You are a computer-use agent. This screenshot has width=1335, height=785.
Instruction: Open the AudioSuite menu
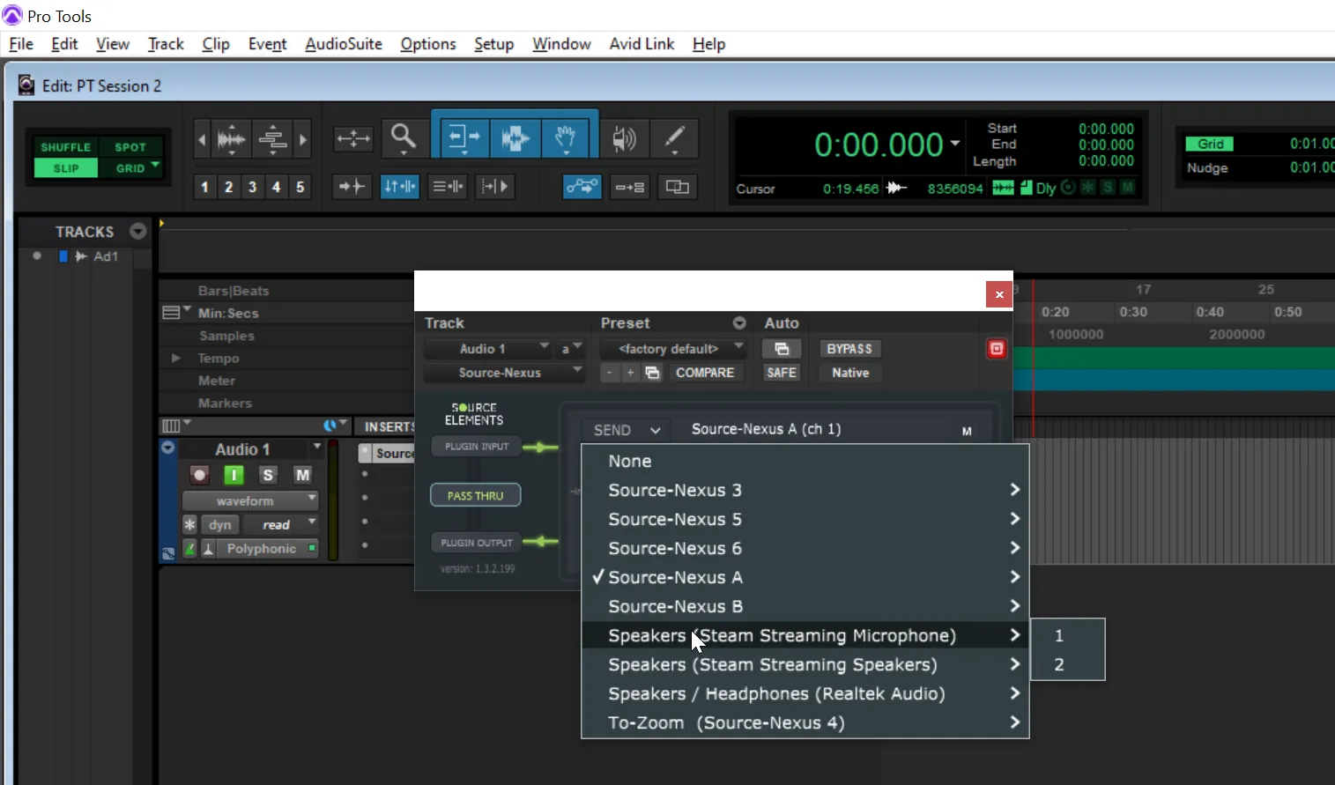tap(344, 44)
